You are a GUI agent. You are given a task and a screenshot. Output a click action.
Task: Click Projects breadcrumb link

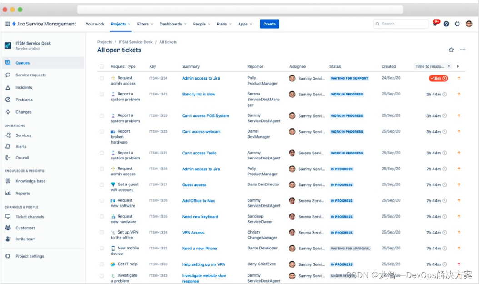[105, 42]
